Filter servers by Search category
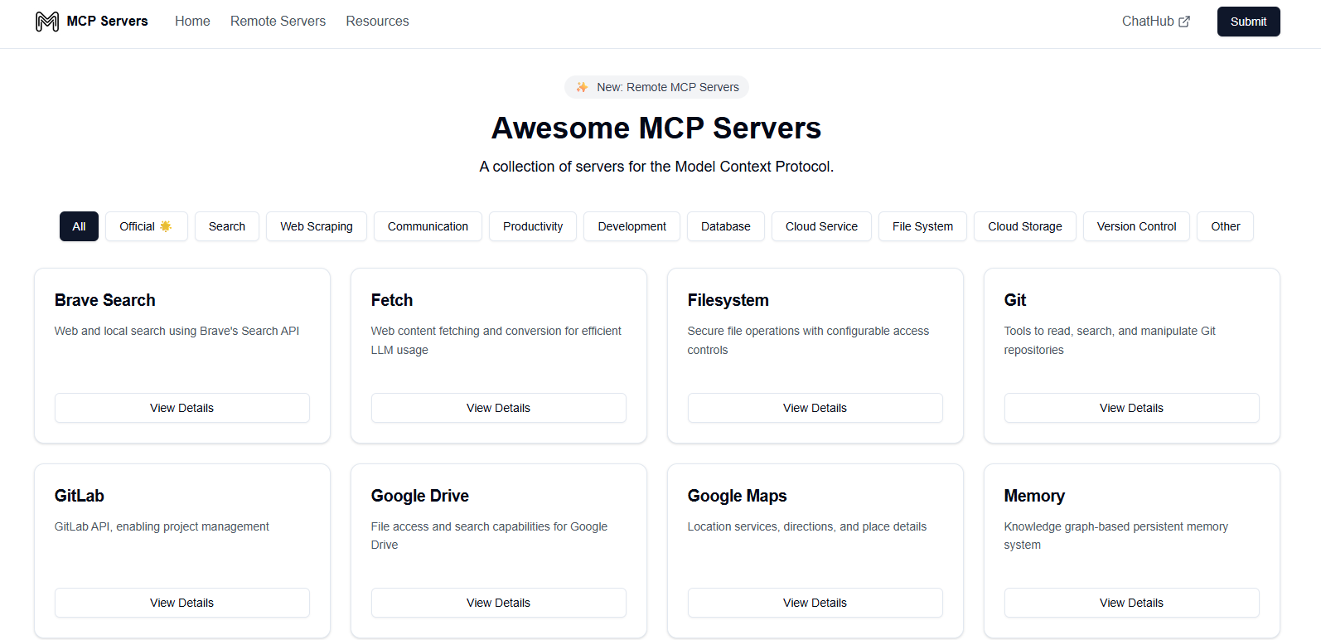 (x=226, y=226)
